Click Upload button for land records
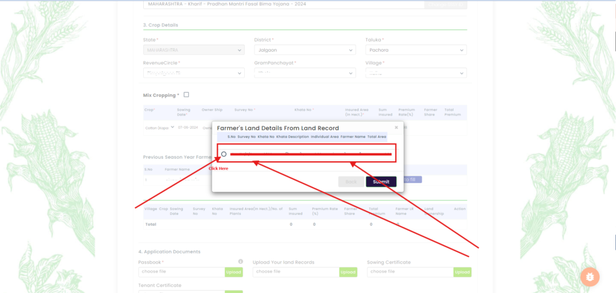Viewport: 616px width, 293px height. tap(348, 272)
